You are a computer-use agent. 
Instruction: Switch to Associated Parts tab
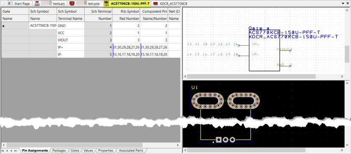(x=131, y=151)
